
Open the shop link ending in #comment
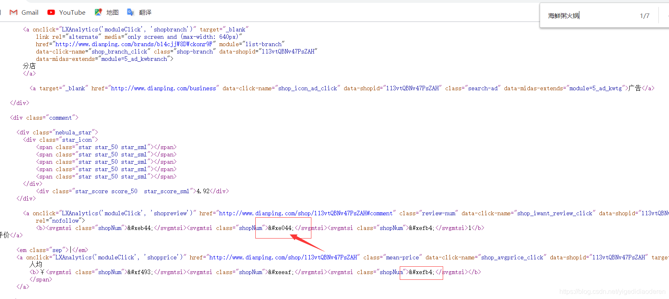click(306, 213)
